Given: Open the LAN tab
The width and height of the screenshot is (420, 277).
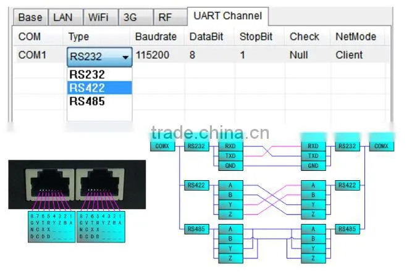Looking at the screenshot, I should 65,17.
